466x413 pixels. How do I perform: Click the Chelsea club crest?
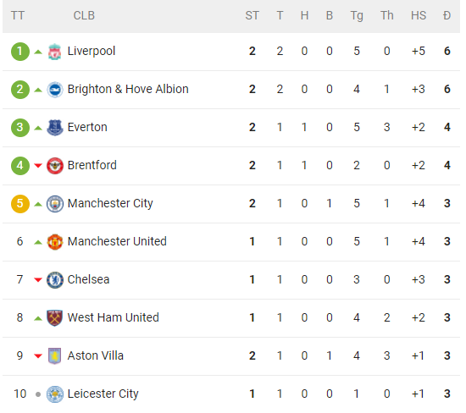(55, 279)
